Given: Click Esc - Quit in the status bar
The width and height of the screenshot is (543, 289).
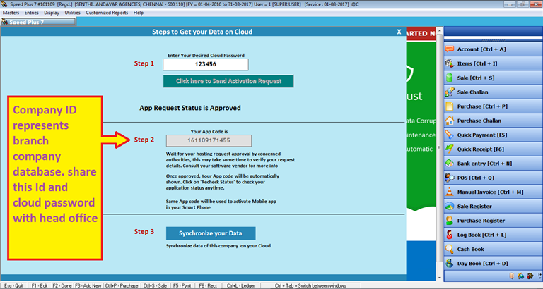Looking at the screenshot, I should 14,286.
